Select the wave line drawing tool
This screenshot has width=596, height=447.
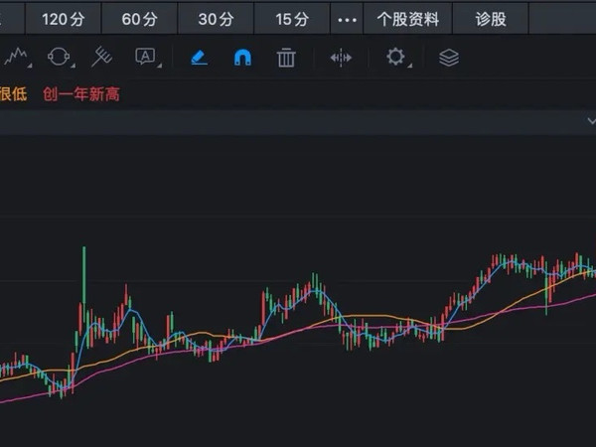coord(16,57)
